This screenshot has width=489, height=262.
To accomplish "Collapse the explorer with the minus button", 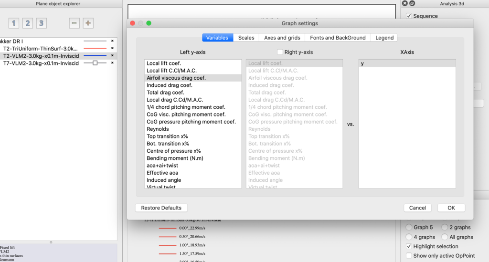I will [74, 23].
